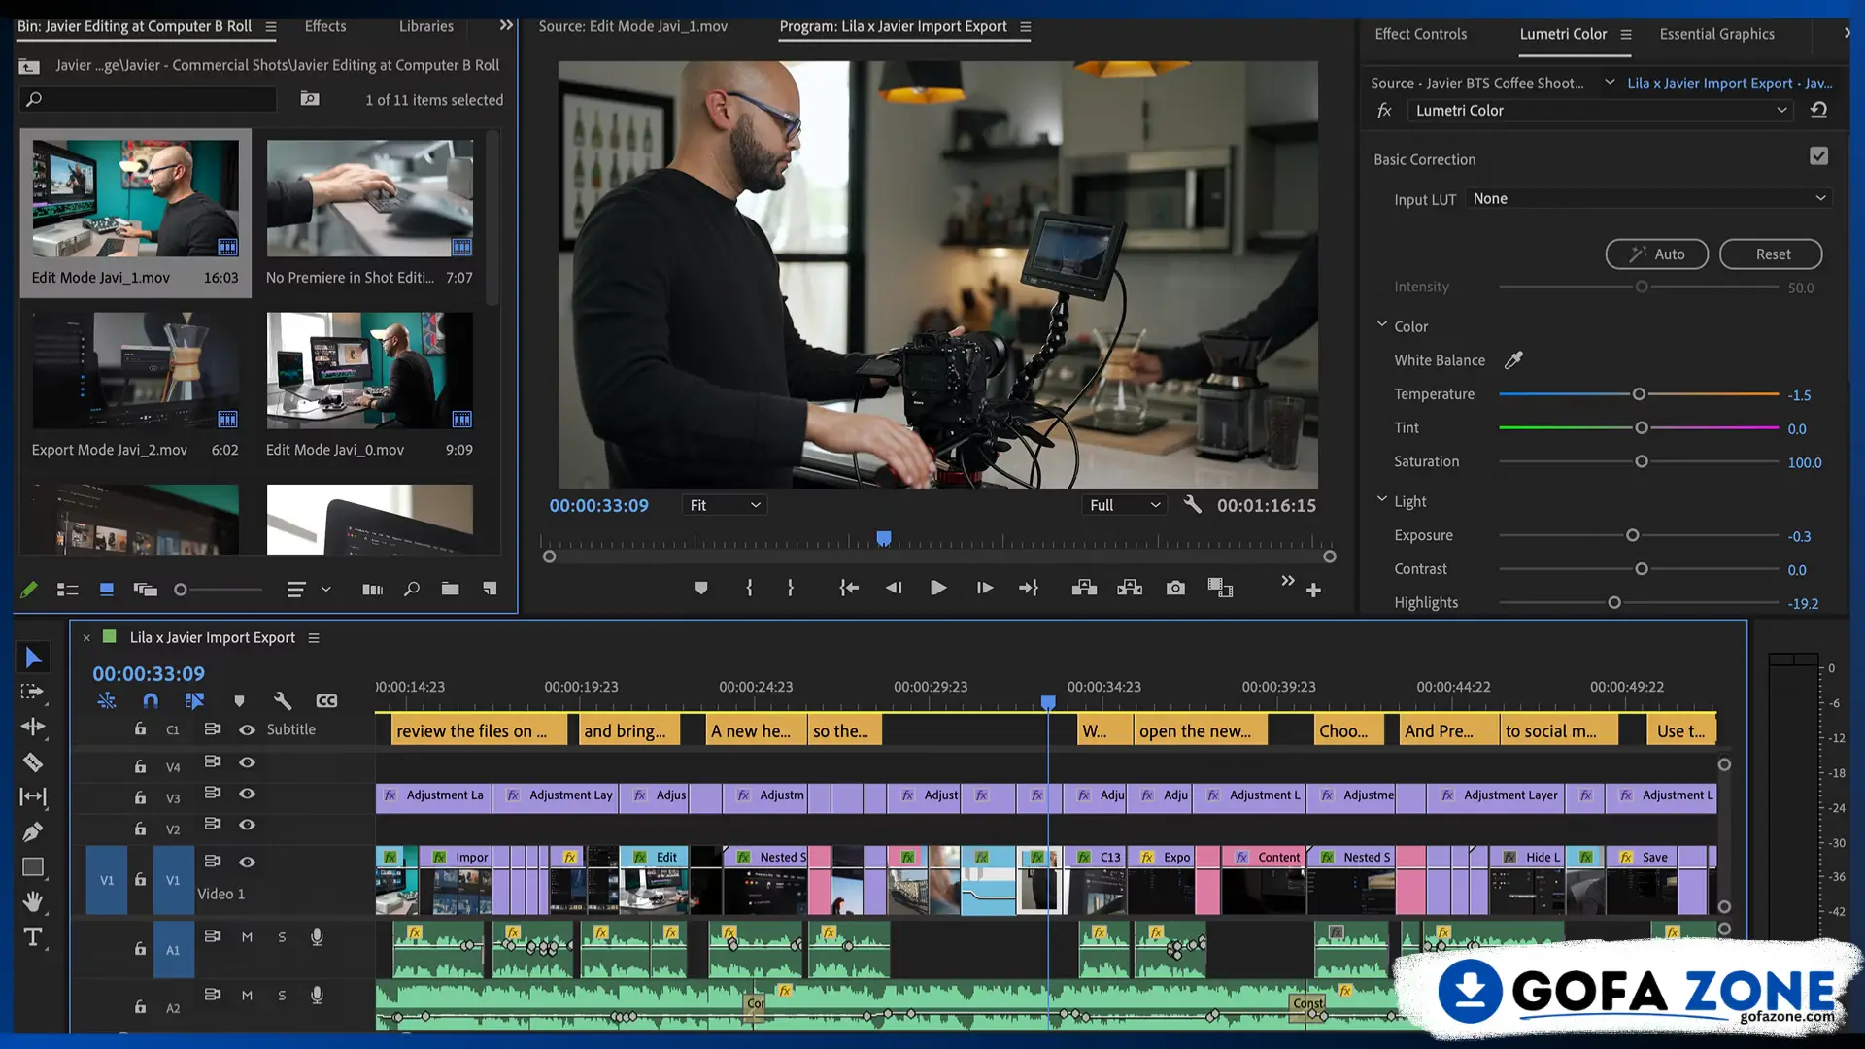Click the Go to In point button
This screenshot has width=1865, height=1049.
tap(849, 588)
